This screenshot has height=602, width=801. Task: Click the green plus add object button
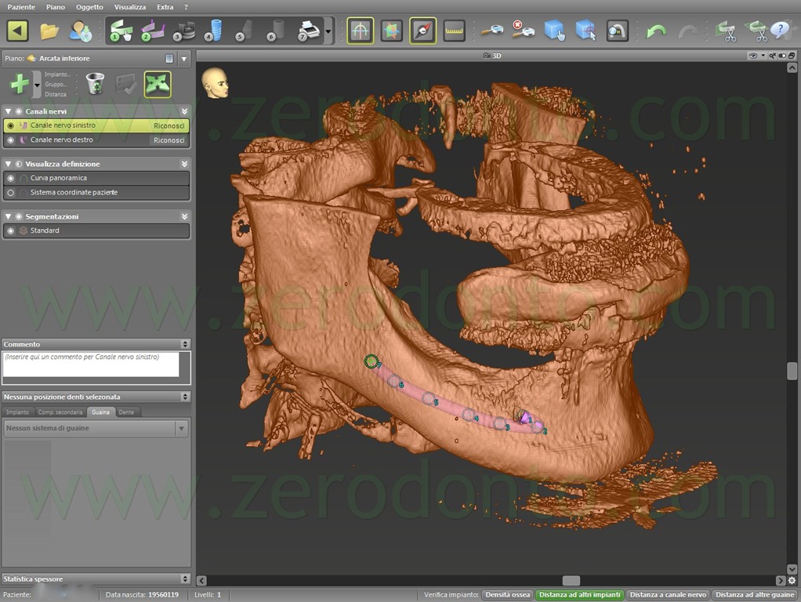[x=20, y=84]
